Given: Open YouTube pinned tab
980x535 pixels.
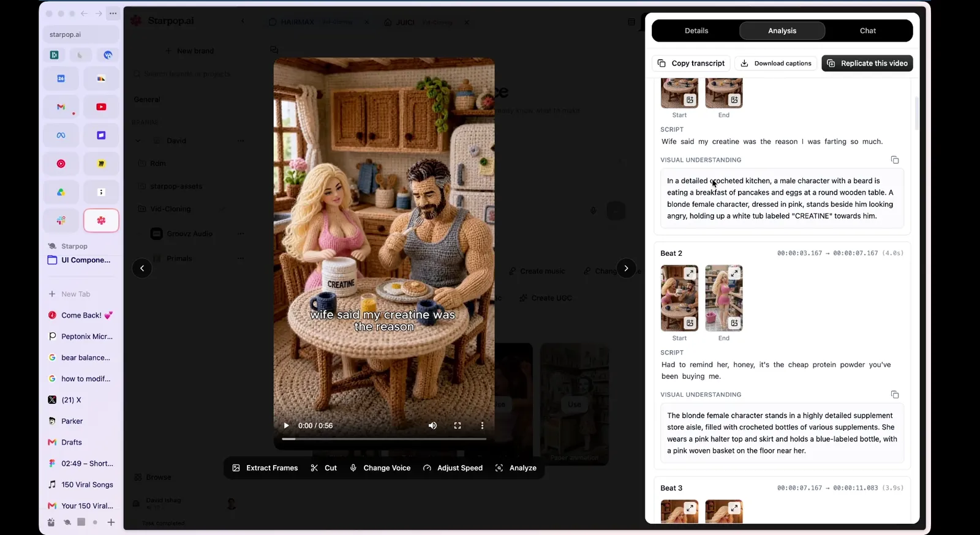Looking at the screenshot, I should coord(101,107).
